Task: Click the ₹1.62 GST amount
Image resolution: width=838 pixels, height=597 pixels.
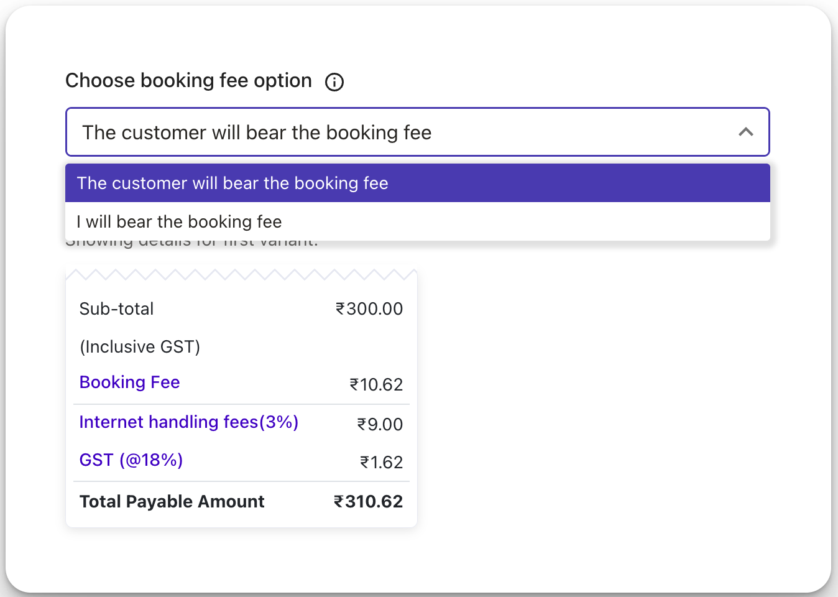Action: [x=382, y=462]
